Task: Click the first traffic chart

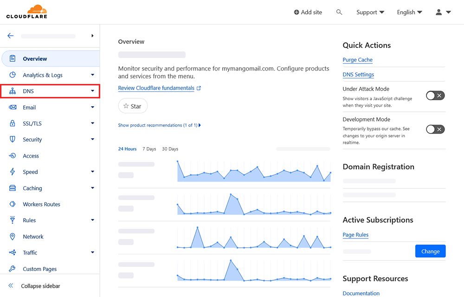Action: pos(254,171)
